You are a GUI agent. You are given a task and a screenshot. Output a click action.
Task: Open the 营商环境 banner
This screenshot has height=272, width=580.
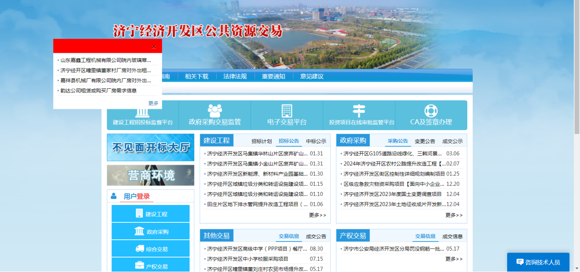coord(151,175)
